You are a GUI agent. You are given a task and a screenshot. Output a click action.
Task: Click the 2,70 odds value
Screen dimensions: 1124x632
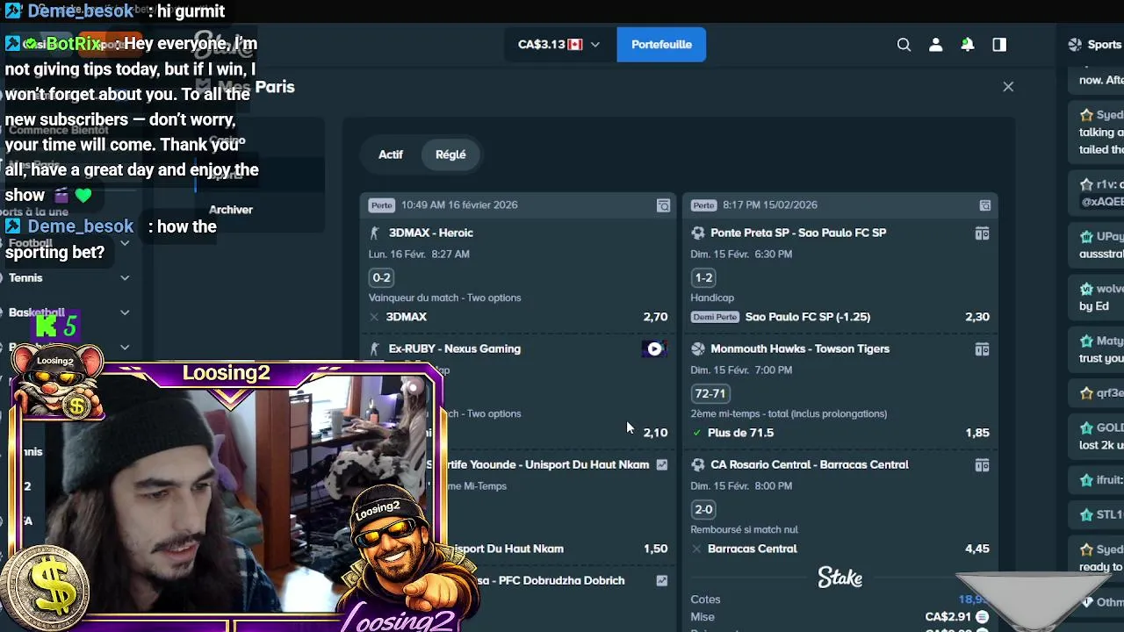tap(655, 318)
